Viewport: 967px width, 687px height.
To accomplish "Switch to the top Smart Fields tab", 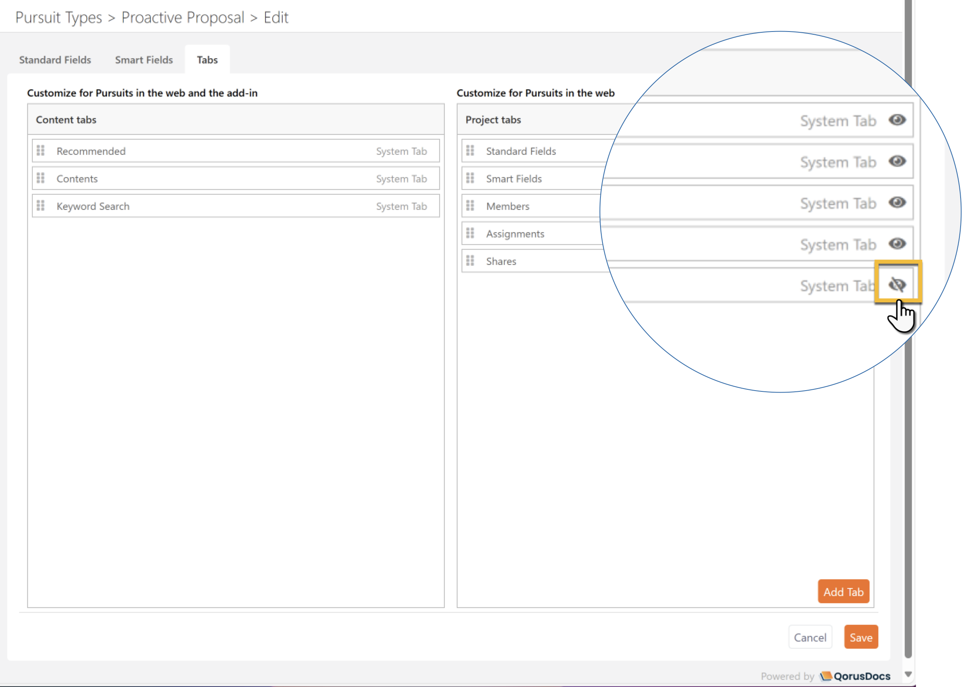I will [x=144, y=60].
